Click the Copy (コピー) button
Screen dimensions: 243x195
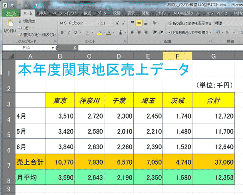click(x=24, y=28)
